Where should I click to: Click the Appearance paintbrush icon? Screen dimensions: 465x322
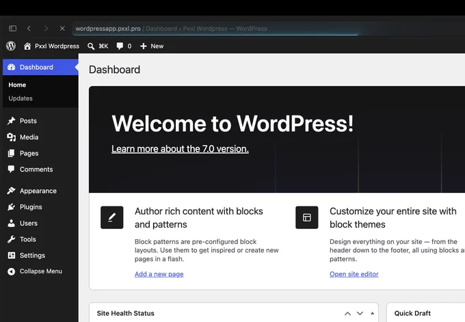tap(11, 191)
